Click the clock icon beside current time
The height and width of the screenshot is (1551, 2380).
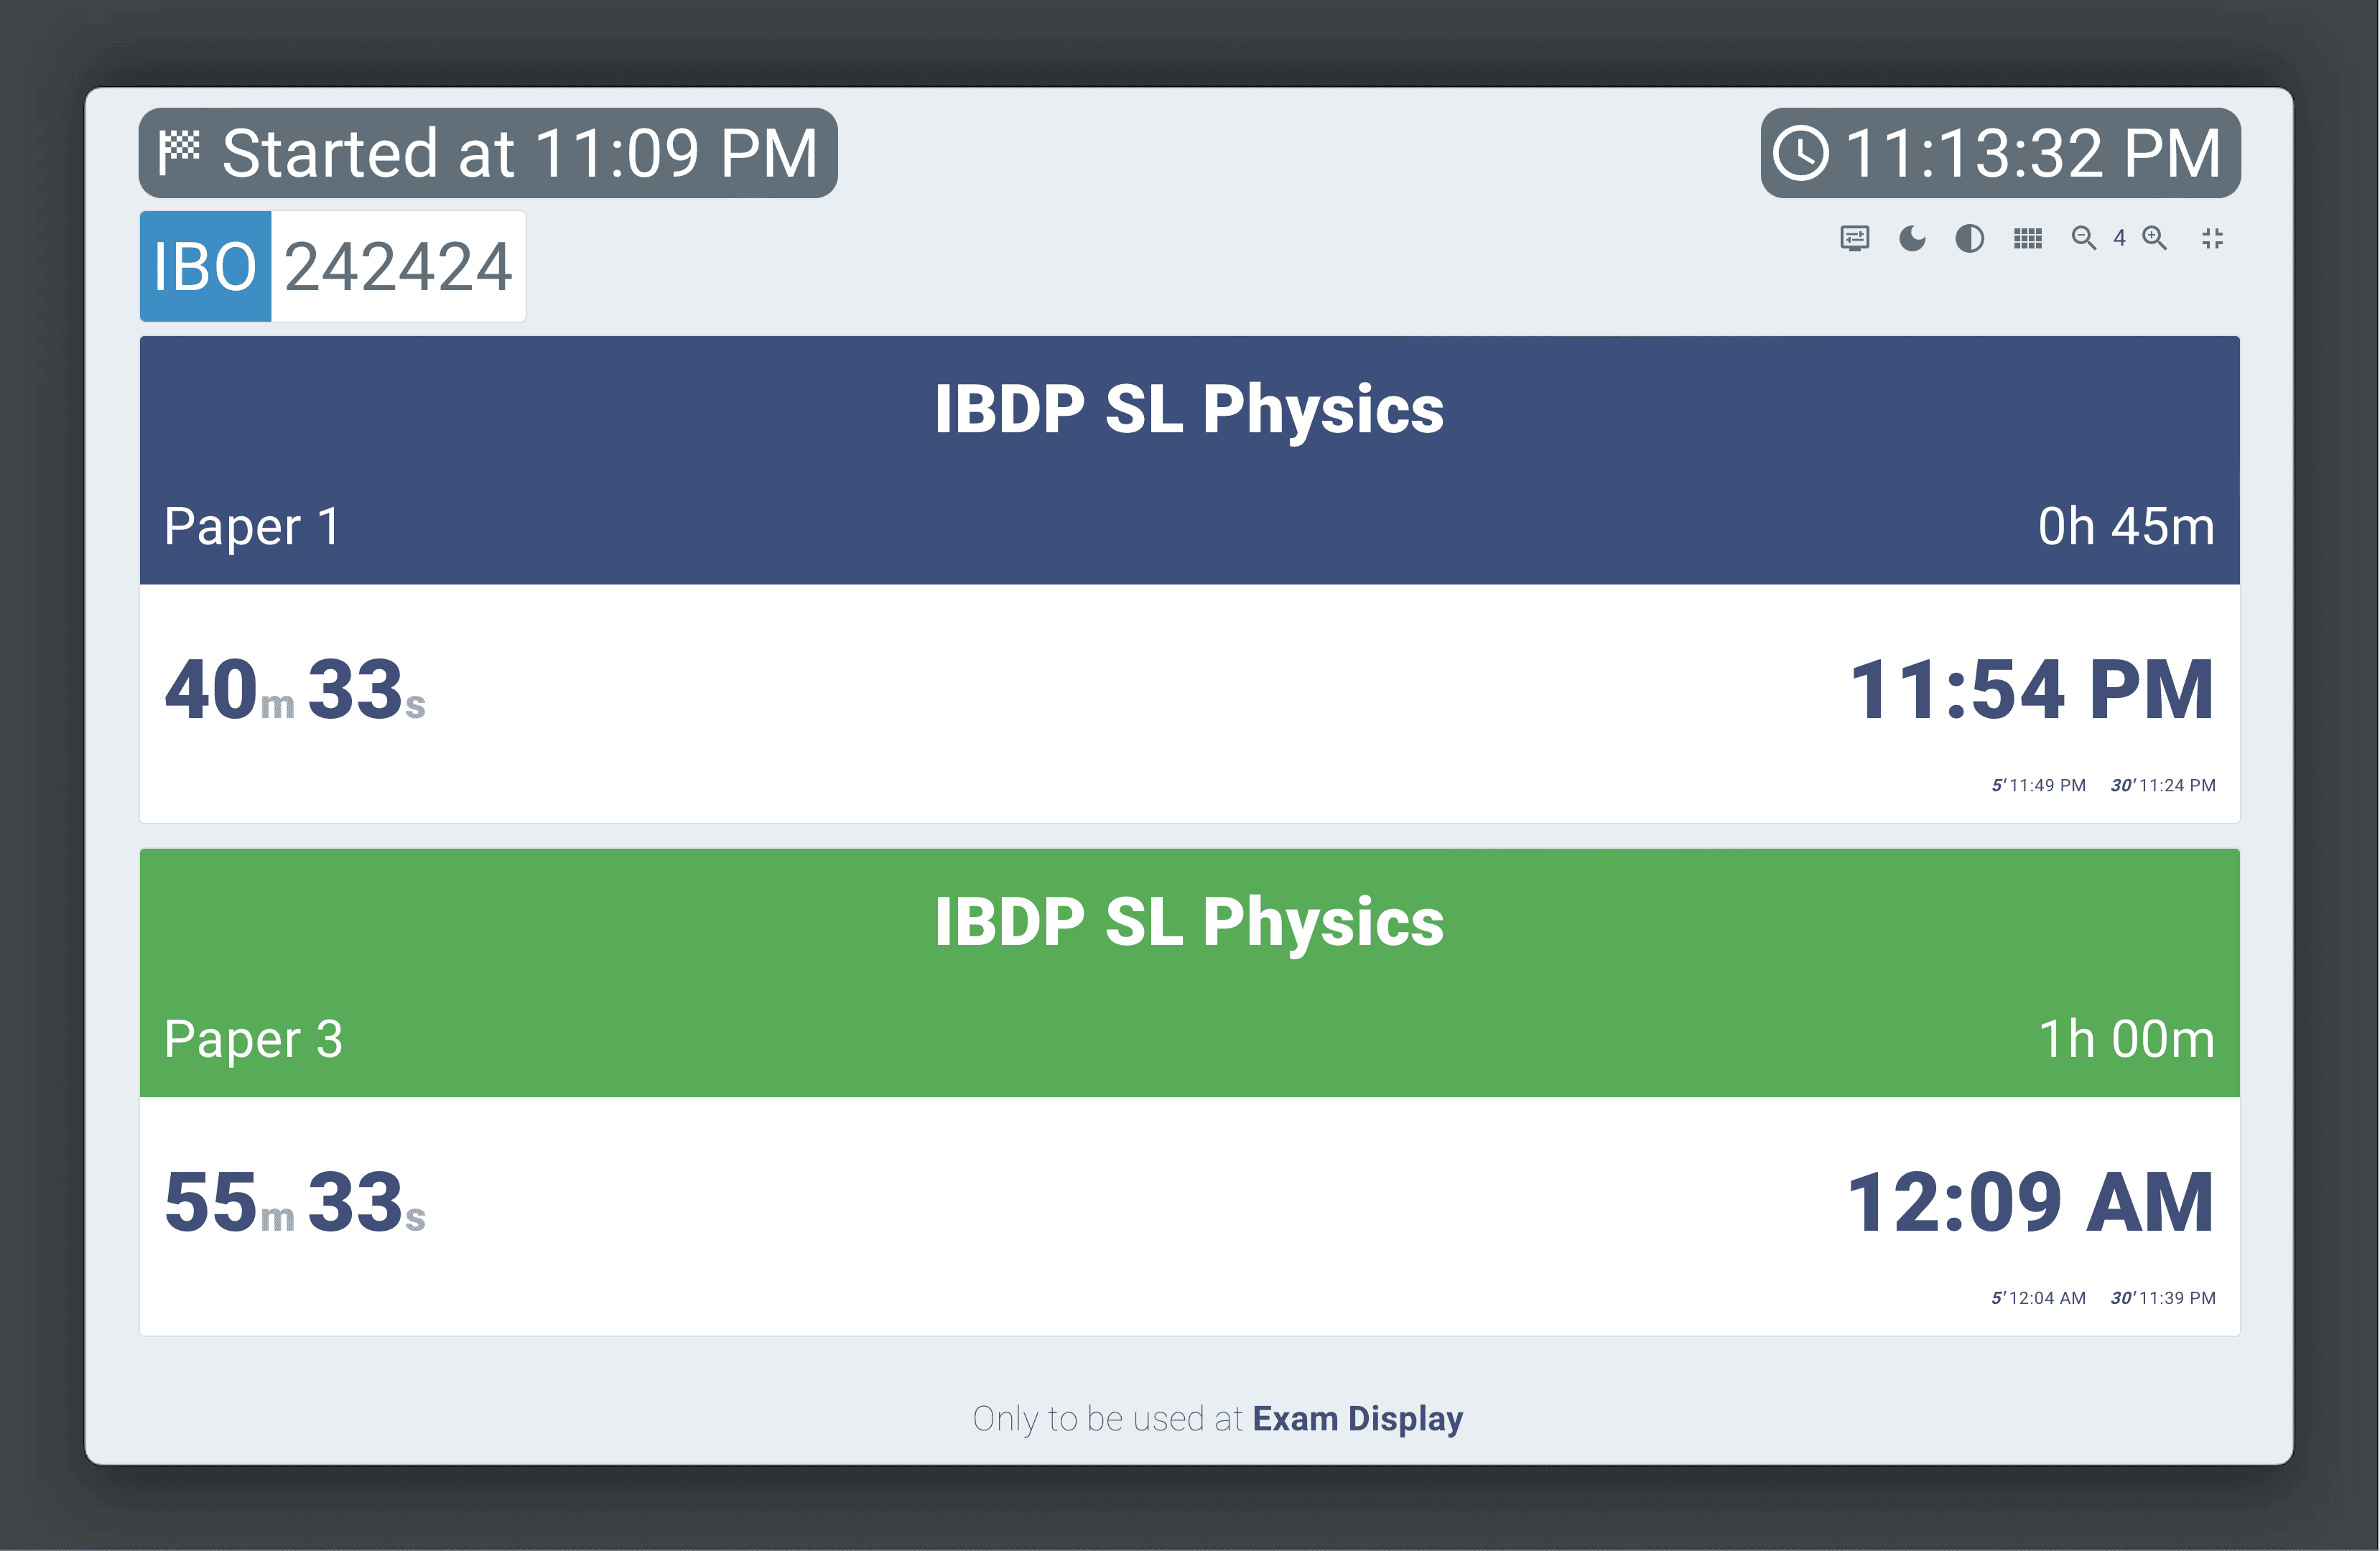coord(1800,153)
